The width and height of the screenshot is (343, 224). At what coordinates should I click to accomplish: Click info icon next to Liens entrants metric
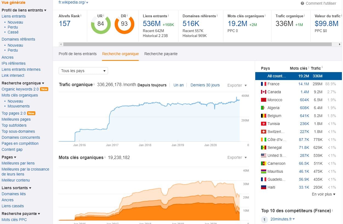pos(168,16)
